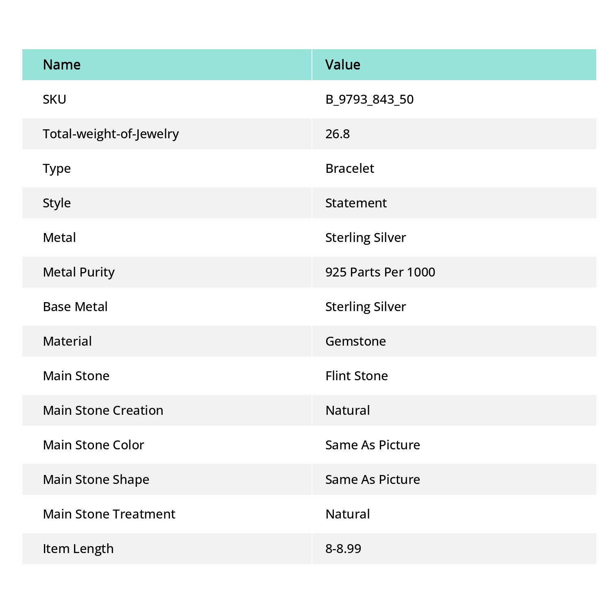Image resolution: width=610 pixels, height=610 pixels.
Task: Click the Base Metal label
Action: (x=75, y=307)
